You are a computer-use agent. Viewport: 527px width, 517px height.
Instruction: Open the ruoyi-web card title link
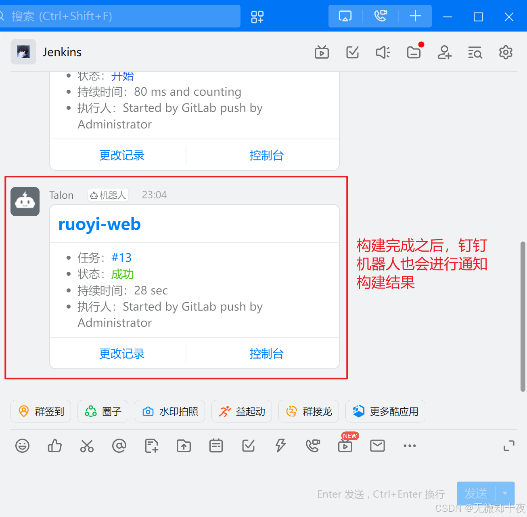[x=100, y=224]
